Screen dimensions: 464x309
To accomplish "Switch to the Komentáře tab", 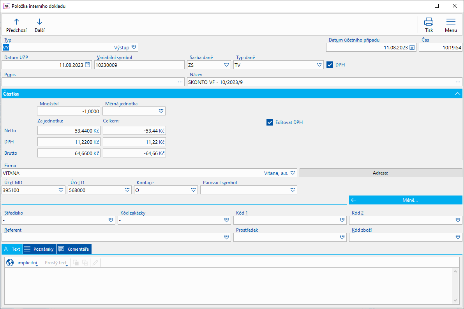I will pyautogui.click(x=74, y=249).
